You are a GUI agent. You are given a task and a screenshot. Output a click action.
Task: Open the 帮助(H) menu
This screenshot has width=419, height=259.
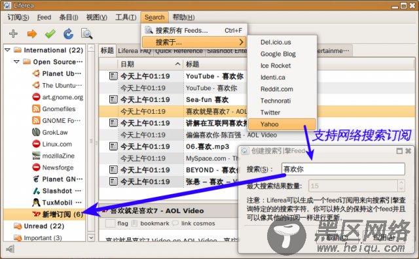183,18
